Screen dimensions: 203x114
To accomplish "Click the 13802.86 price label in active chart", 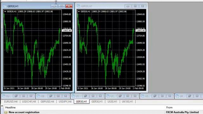I will 67,31.
